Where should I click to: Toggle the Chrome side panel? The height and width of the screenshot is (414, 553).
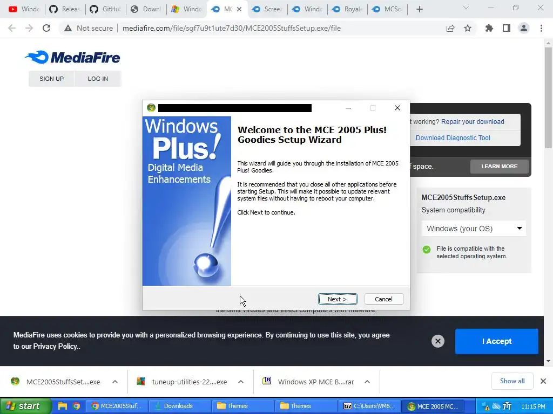click(507, 28)
